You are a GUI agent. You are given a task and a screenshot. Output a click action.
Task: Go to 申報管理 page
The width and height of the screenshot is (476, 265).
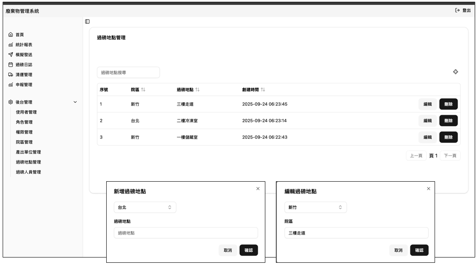[24, 85]
